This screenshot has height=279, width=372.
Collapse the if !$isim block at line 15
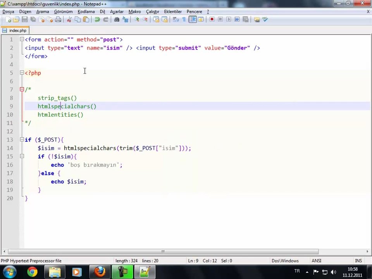[22, 156]
